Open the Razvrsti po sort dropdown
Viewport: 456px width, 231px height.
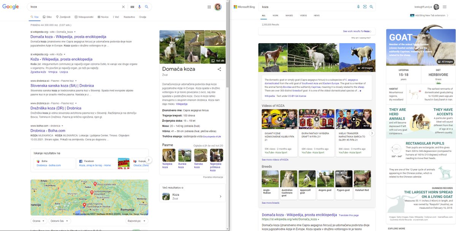[x=136, y=221]
